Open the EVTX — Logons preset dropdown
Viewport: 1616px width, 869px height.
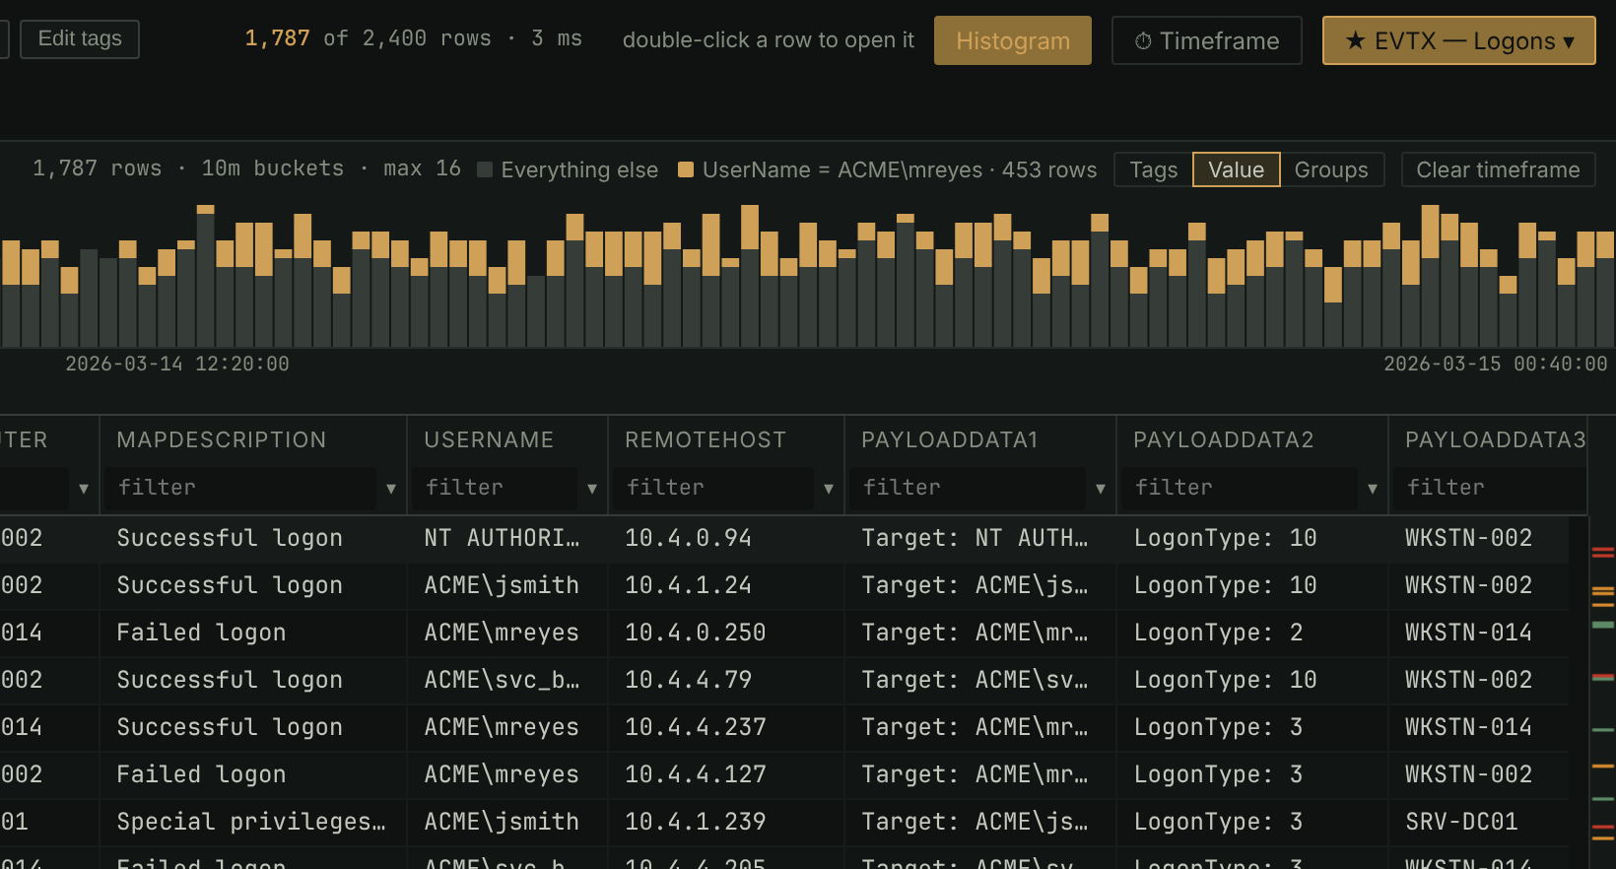pyautogui.click(x=1459, y=40)
